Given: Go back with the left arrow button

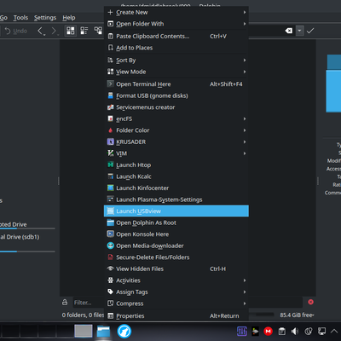Looking at the screenshot, I should pos(41,31).
